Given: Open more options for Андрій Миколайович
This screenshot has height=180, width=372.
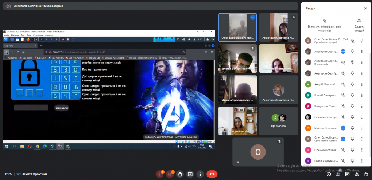Looking at the screenshot, I should click(362, 84).
